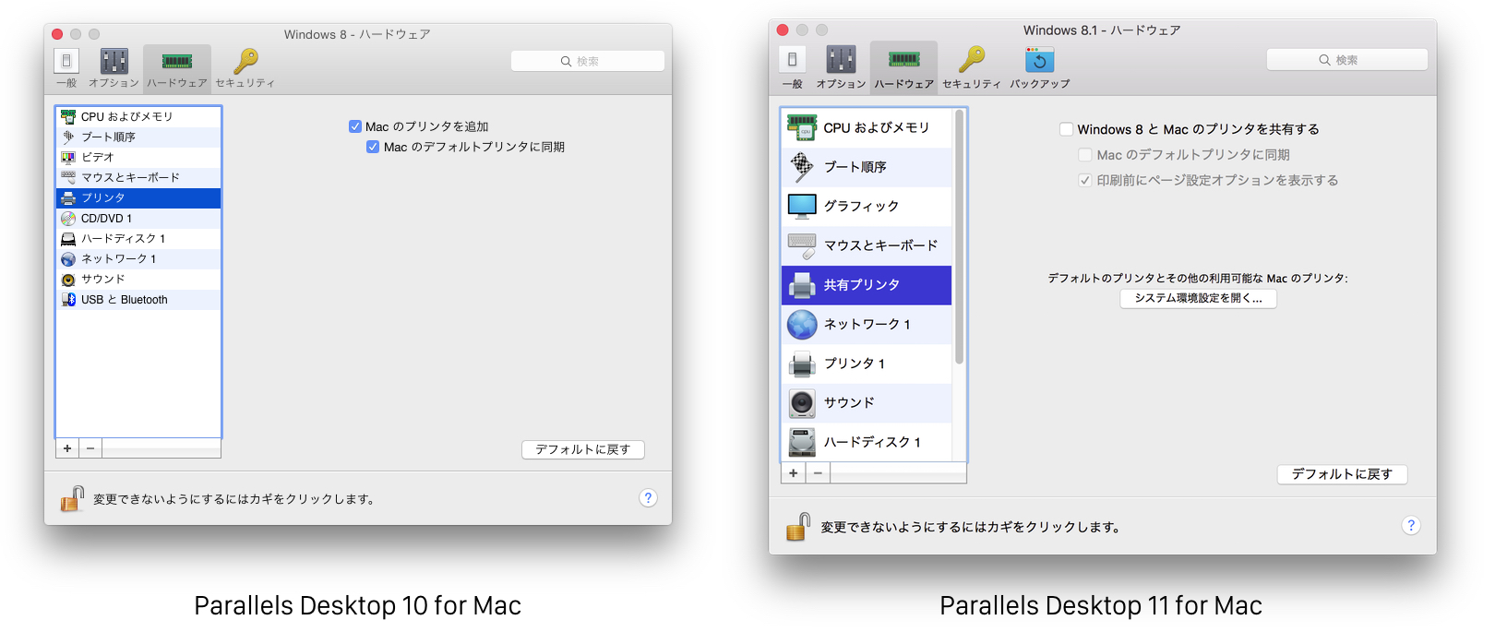Select ハードディスク 1 icon in Windows 8 list
Screen dimensions: 1495x632
point(68,238)
